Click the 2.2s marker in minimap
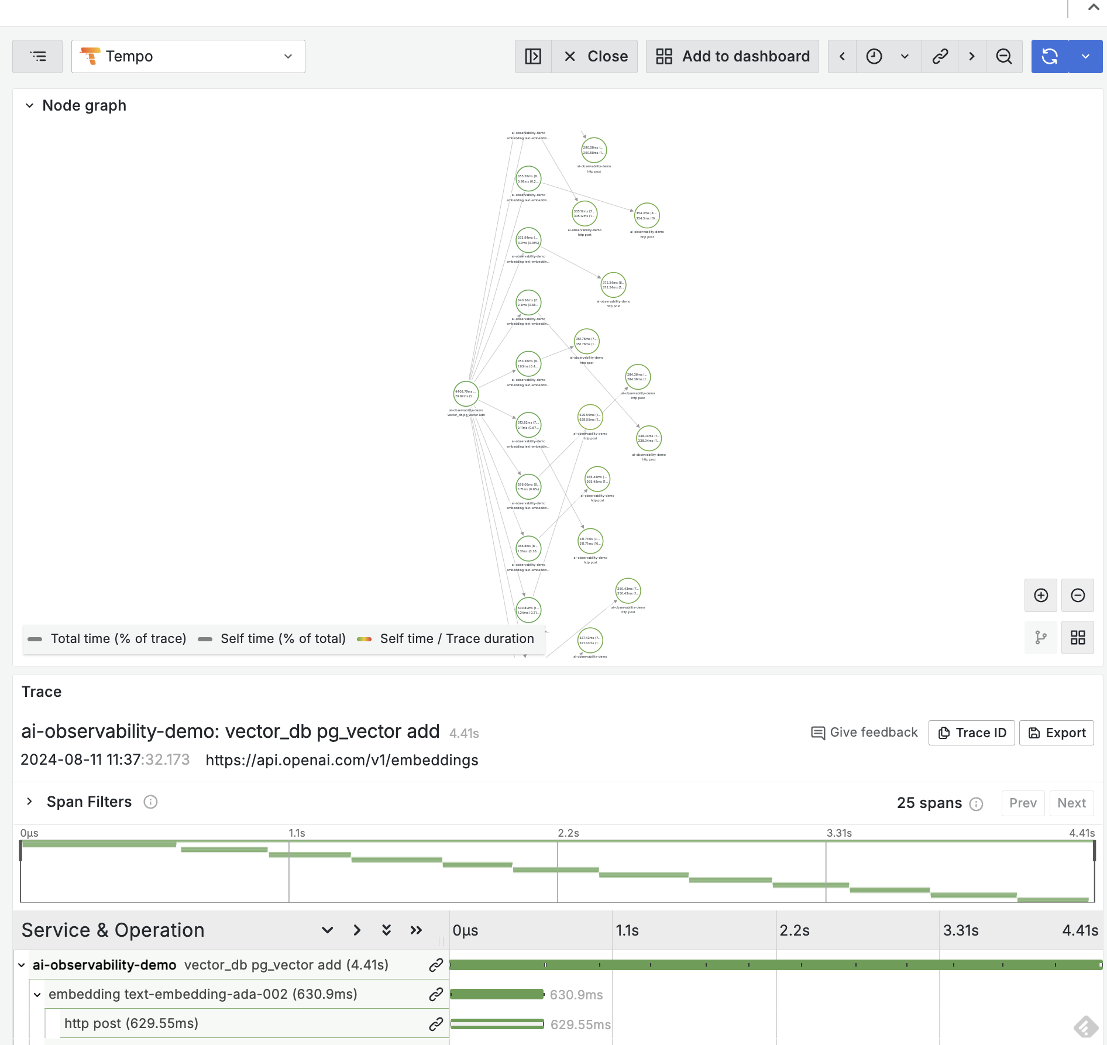 tap(568, 833)
